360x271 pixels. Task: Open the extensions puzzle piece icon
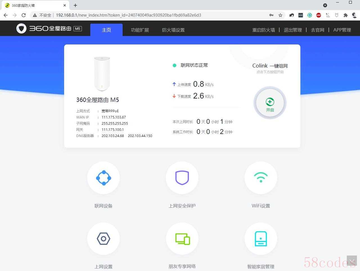tap(346, 15)
